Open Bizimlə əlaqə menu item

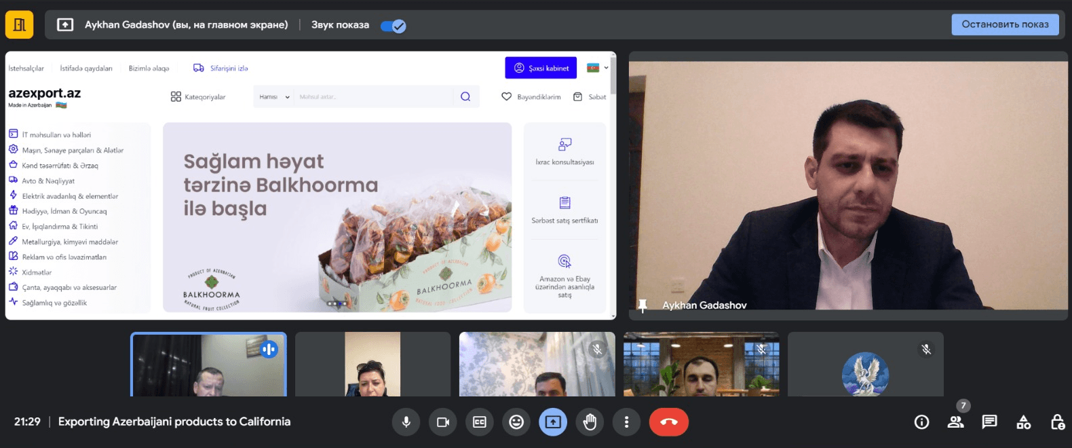(149, 69)
